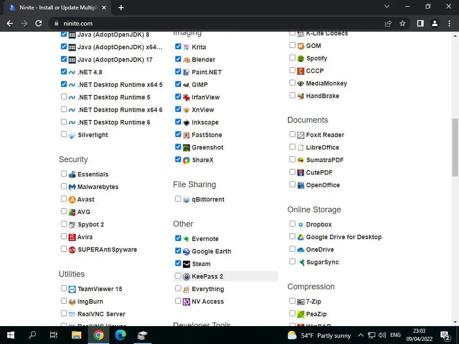Bookmark this page with star
This screenshot has width=459, height=344.
(x=403, y=23)
